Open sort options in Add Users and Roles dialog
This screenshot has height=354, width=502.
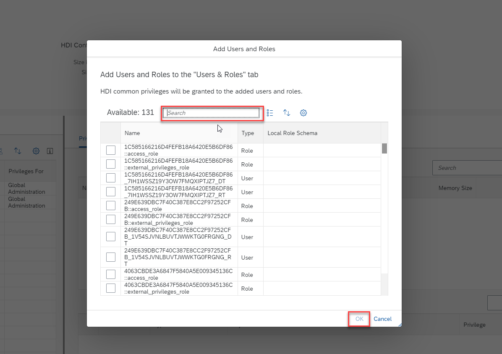coord(287,113)
